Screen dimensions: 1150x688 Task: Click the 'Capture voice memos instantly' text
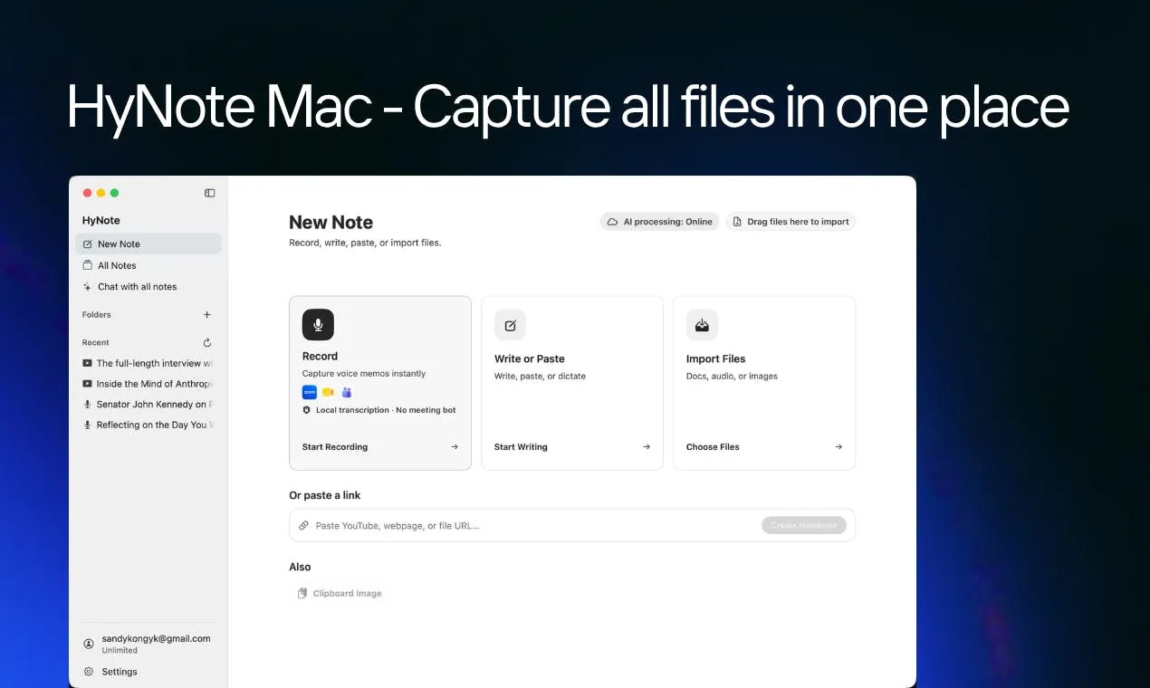364,373
